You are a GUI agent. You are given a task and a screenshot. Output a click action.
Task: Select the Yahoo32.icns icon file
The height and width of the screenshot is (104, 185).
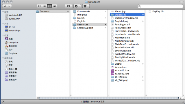pyautogui.click(x=127, y=74)
